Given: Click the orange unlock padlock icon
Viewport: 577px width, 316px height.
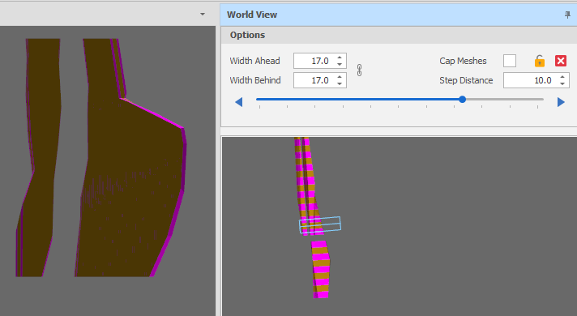Looking at the screenshot, I should tap(540, 61).
